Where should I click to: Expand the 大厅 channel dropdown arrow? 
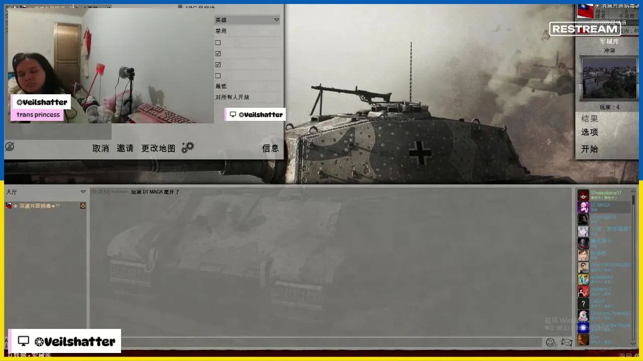[x=83, y=192]
